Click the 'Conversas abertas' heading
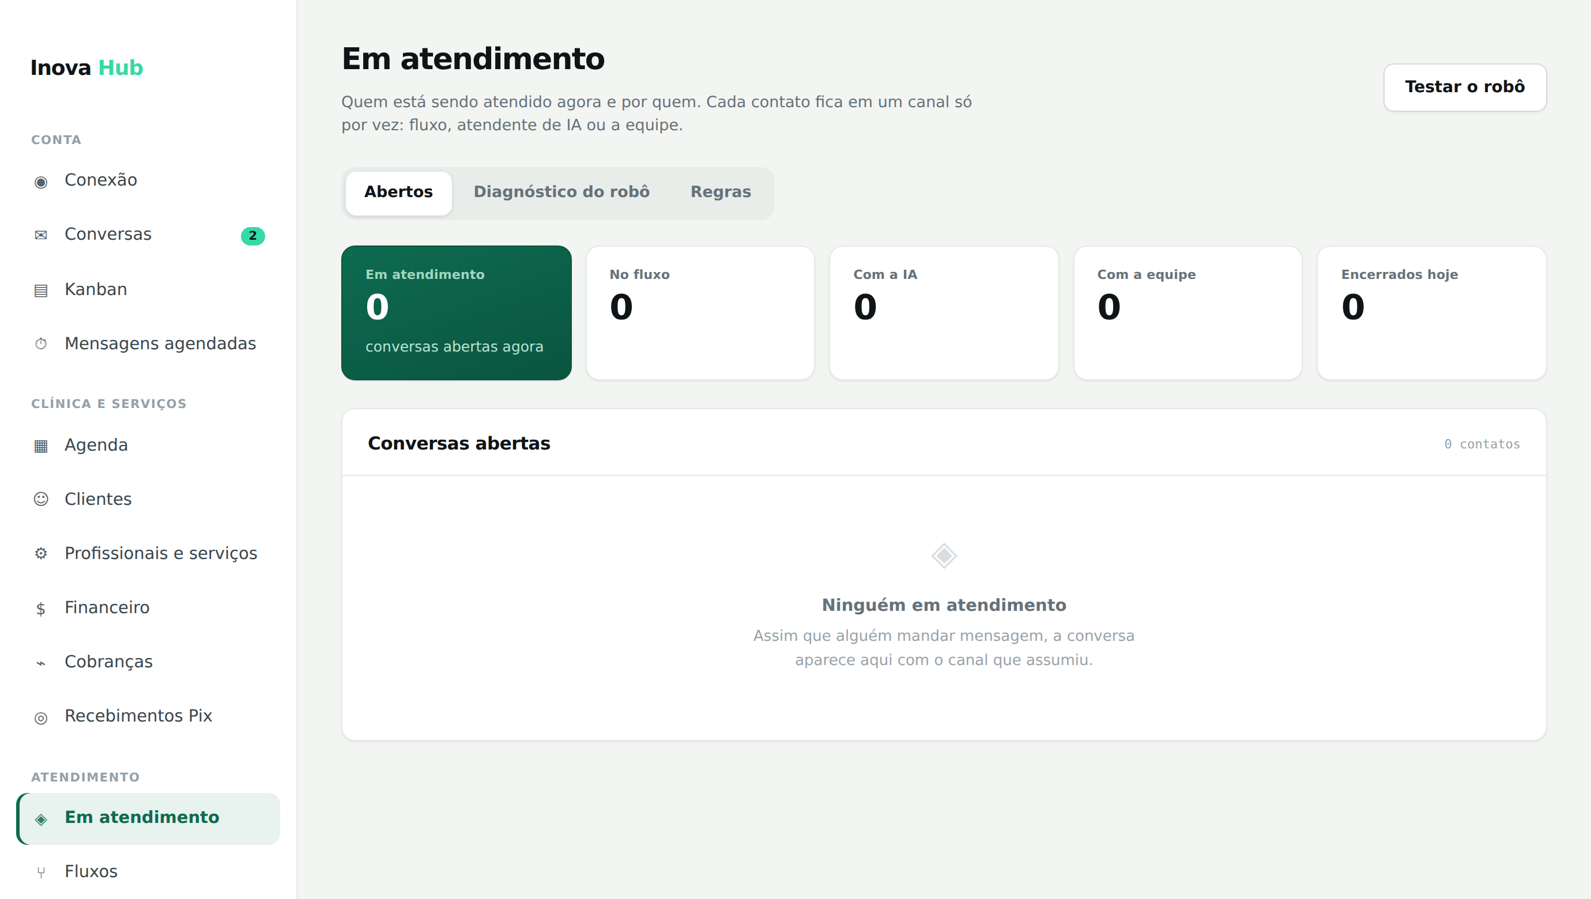The image size is (1591, 899). click(459, 444)
